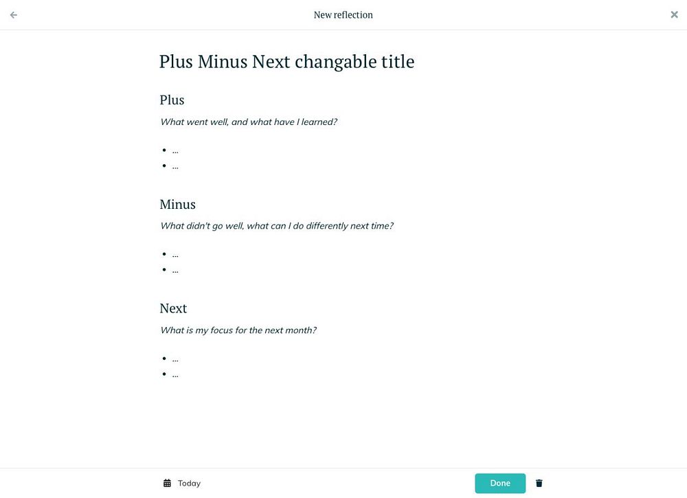Open the calendar icon beside Today
Viewport: 687px width, 498px height.
coord(168,483)
